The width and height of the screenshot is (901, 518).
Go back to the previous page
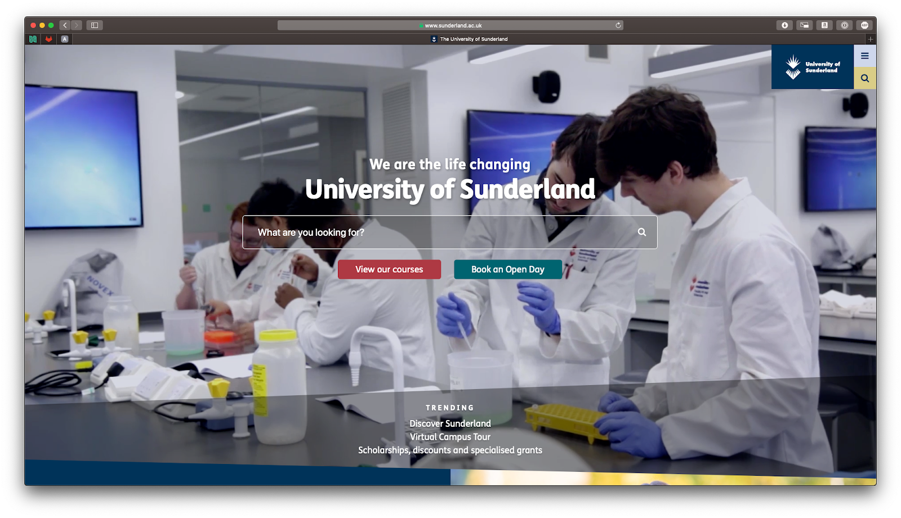65,25
